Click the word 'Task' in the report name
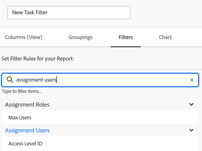 (30, 13)
